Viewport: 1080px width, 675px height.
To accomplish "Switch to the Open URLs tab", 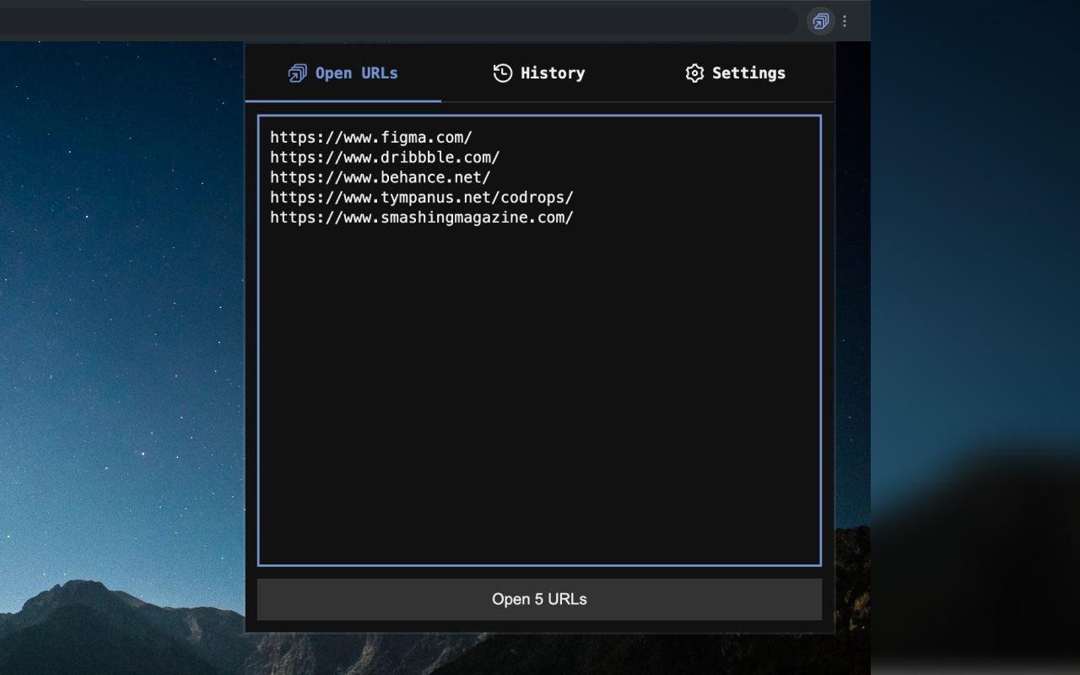I will (343, 73).
